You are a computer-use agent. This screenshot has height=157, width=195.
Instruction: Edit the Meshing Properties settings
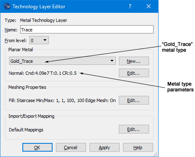[x=134, y=100]
